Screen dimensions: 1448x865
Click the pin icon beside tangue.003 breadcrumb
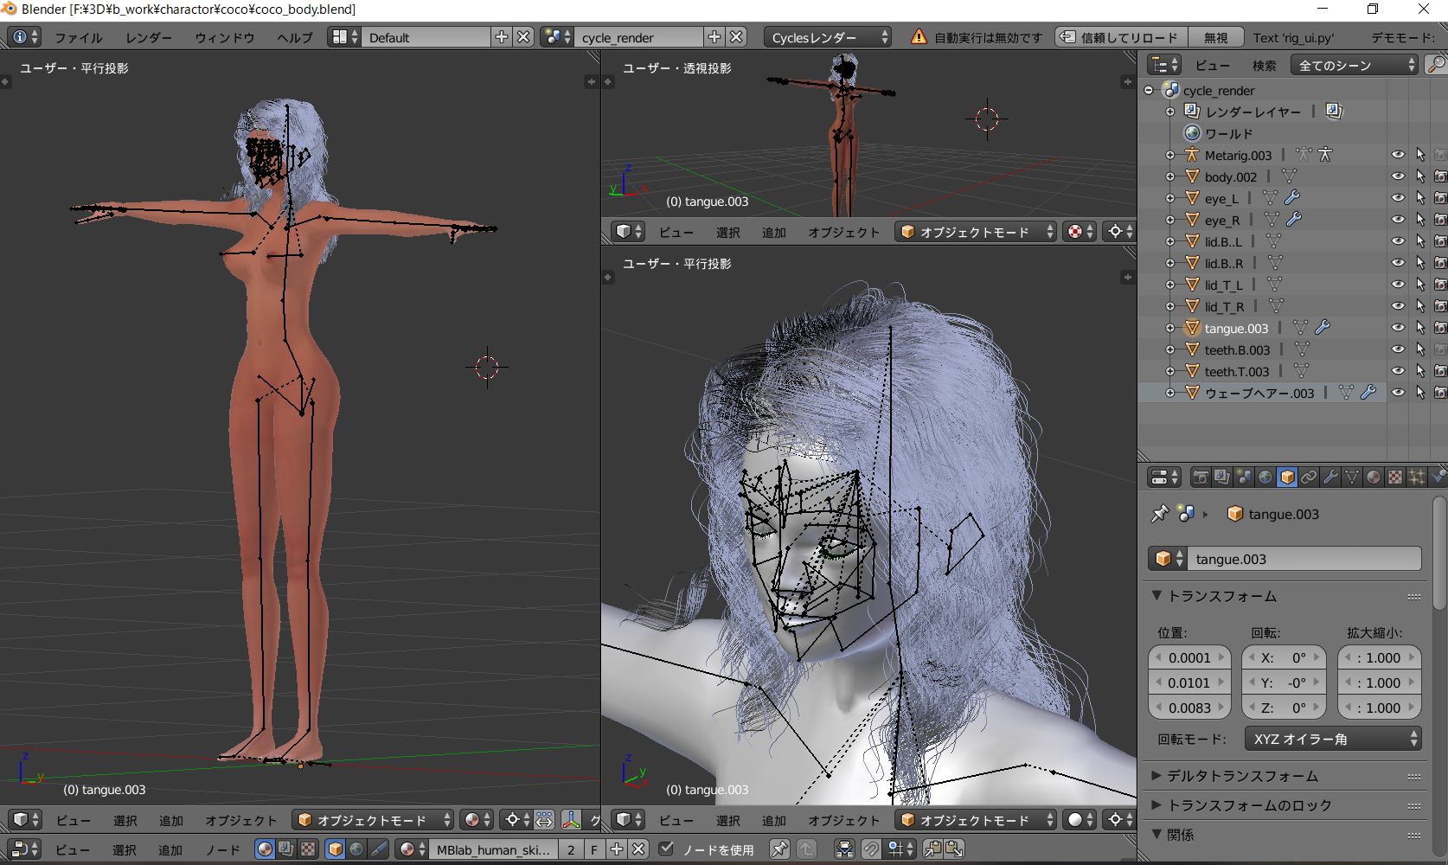click(x=1159, y=514)
